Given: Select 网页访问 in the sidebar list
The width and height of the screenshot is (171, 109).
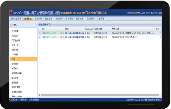Looking at the screenshot, I should pos(15,36).
